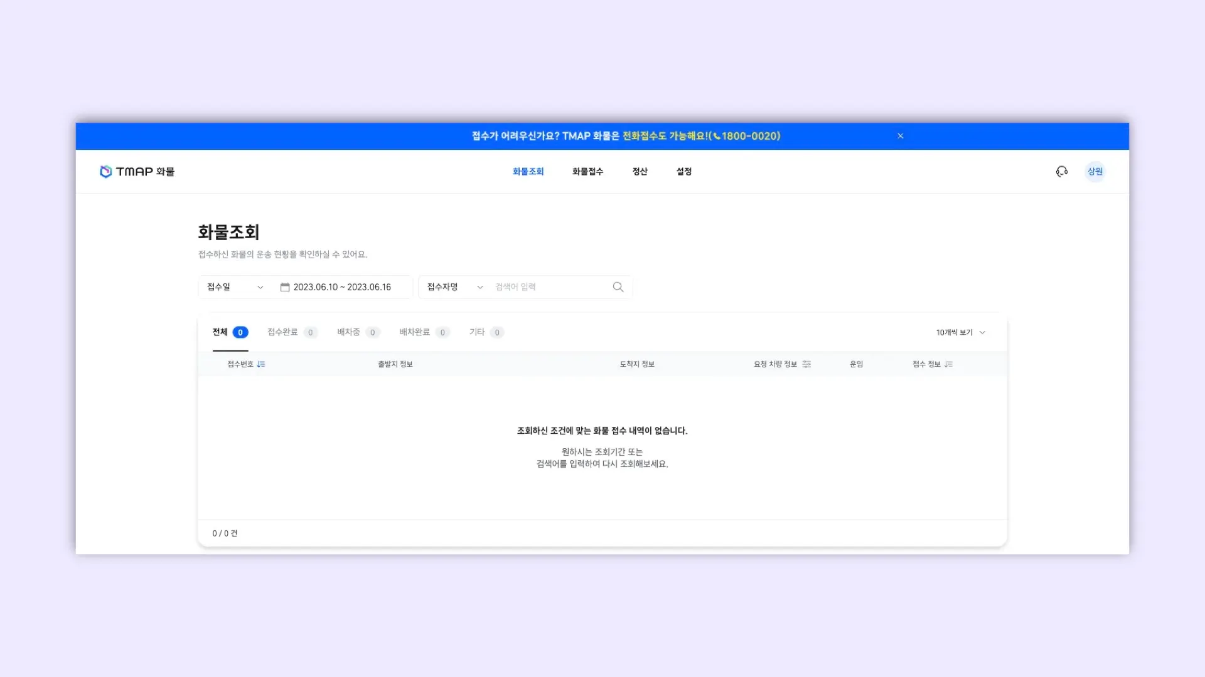Open customer support headset icon

1061,172
